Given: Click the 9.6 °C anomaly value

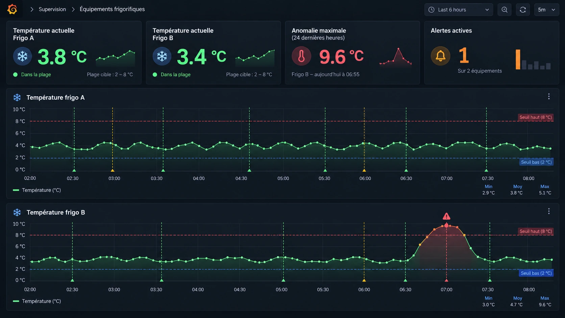Looking at the screenshot, I should click(342, 56).
